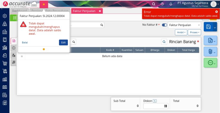This screenshot has height=113, width=220.
Task: Click the bank building icon in the sidebar
Action: [5, 48]
